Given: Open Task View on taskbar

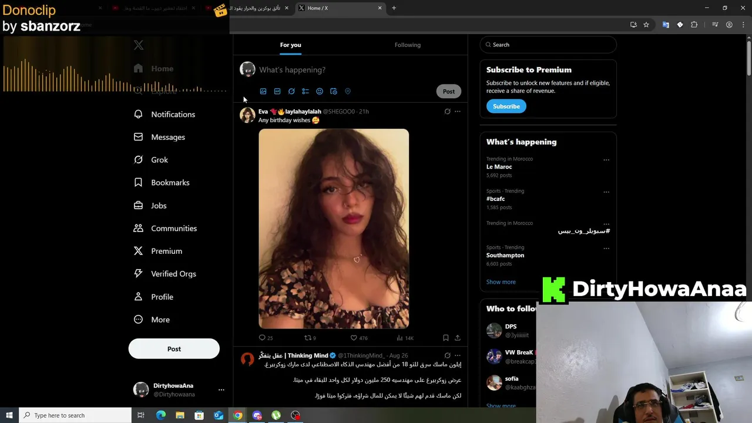Looking at the screenshot, I should [141, 415].
